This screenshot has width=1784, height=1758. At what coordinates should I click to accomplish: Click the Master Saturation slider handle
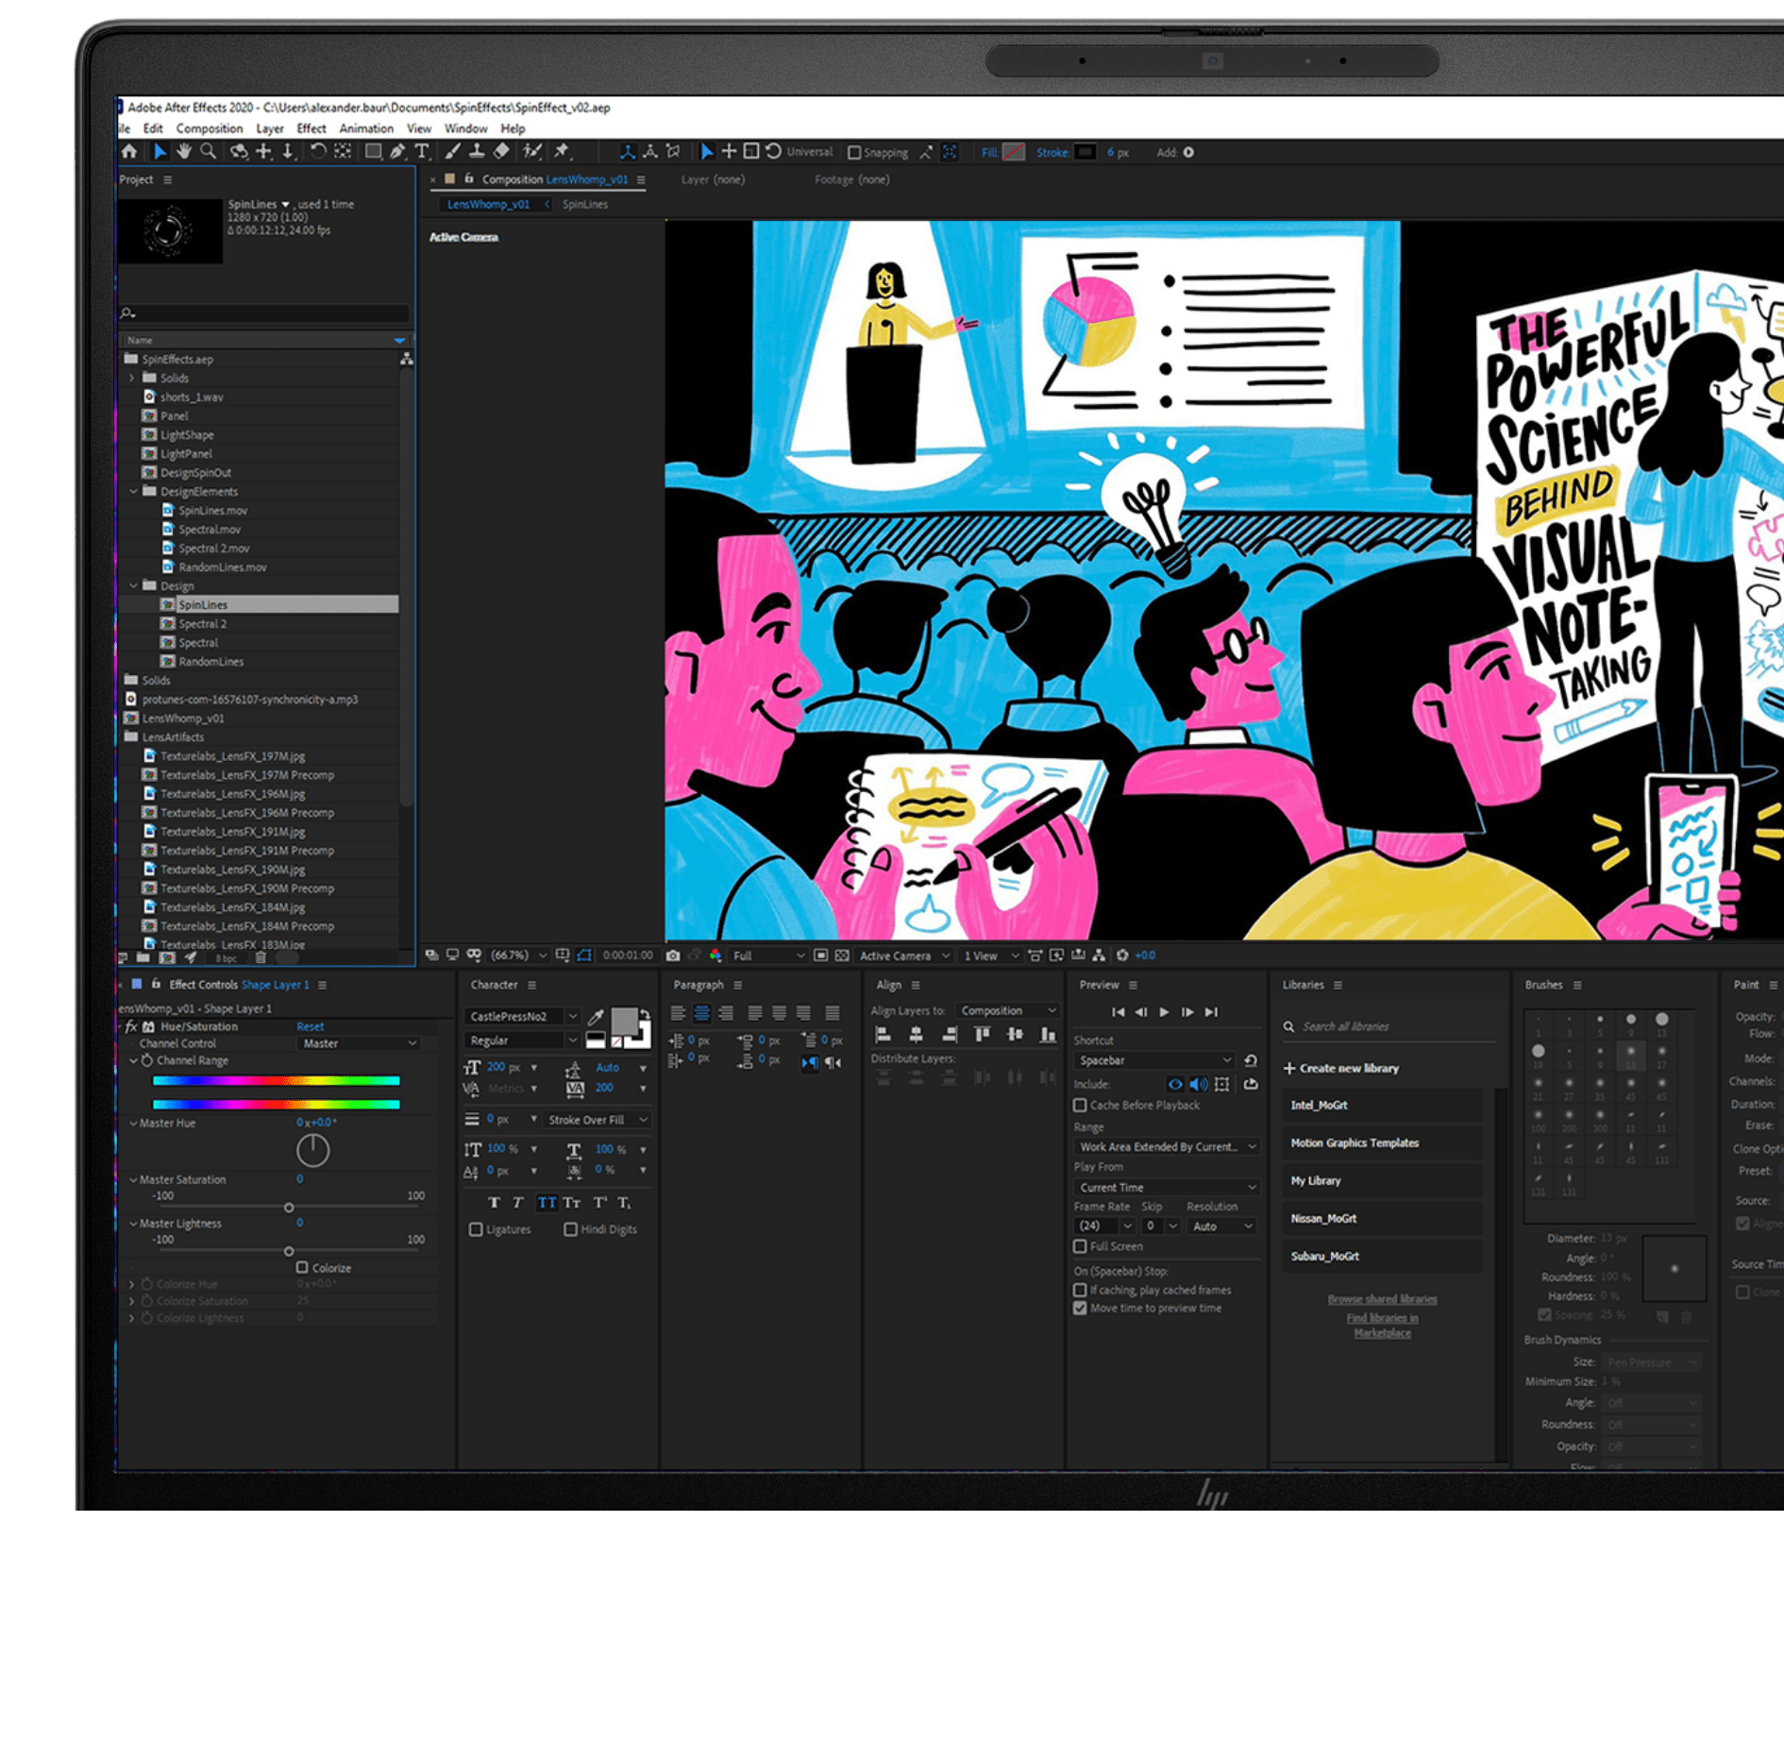click(x=289, y=1208)
